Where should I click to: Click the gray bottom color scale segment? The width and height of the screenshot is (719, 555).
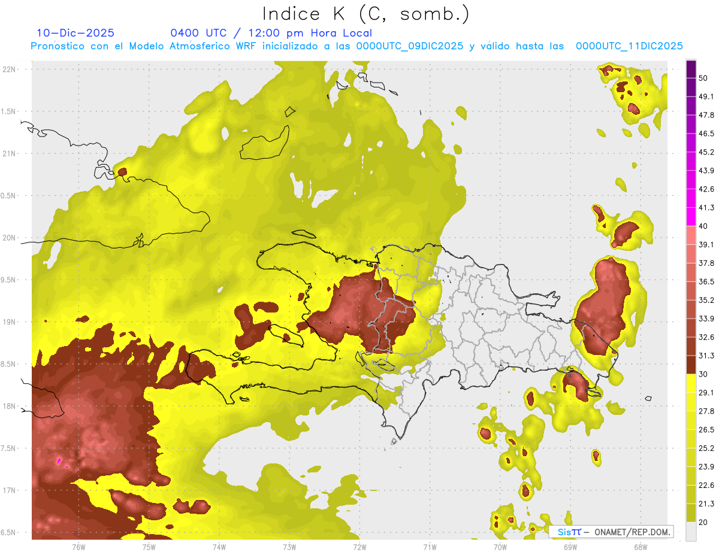click(691, 531)
